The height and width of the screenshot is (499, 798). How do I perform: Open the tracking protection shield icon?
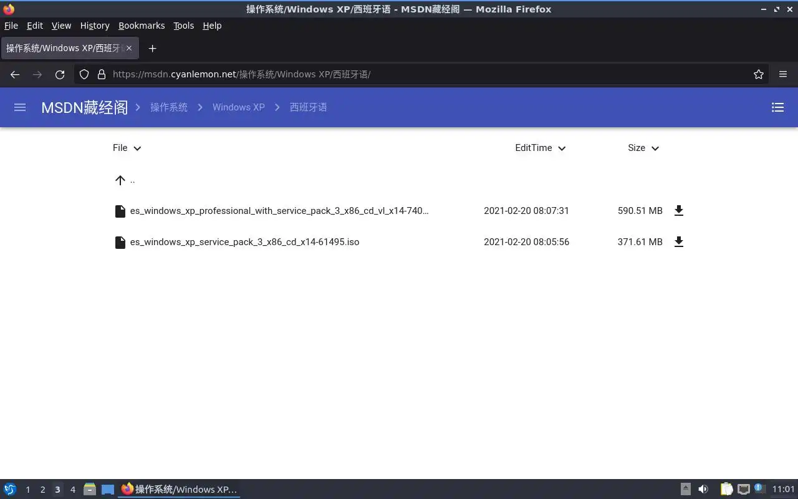pyautogui.click(x=84, y=74)
